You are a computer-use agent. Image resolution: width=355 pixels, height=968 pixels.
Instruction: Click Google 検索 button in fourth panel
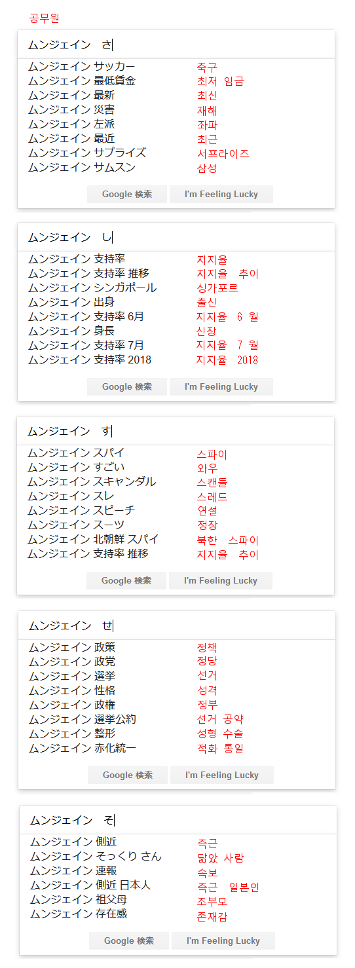pyautogui.click(x=128, y=775)
